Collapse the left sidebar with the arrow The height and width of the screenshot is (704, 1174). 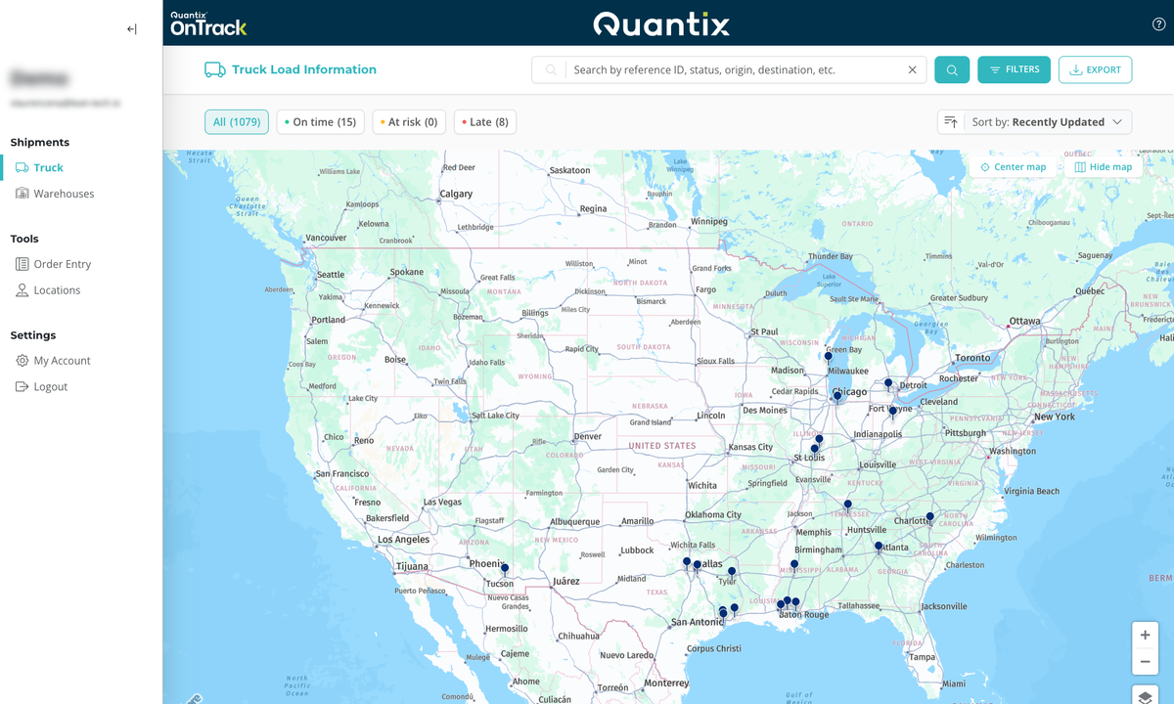click(x=131, y=28)
